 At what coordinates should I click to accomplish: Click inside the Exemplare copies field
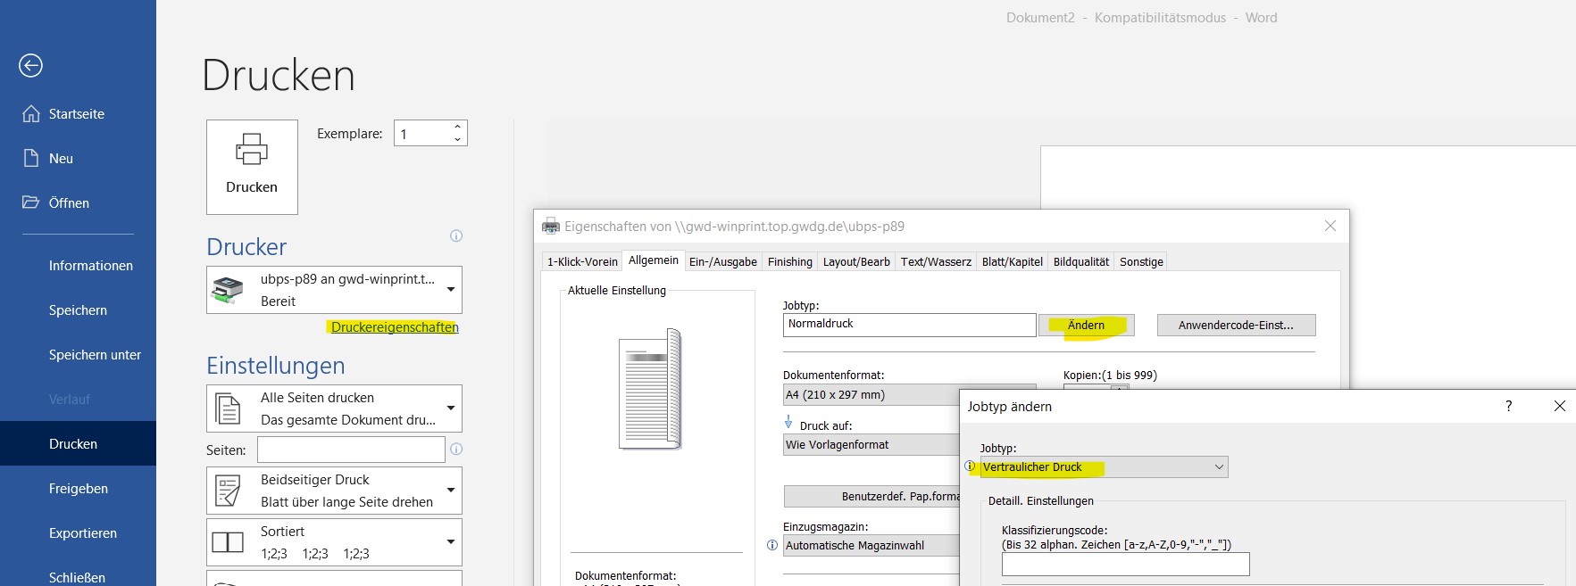(x=421, y=134)
